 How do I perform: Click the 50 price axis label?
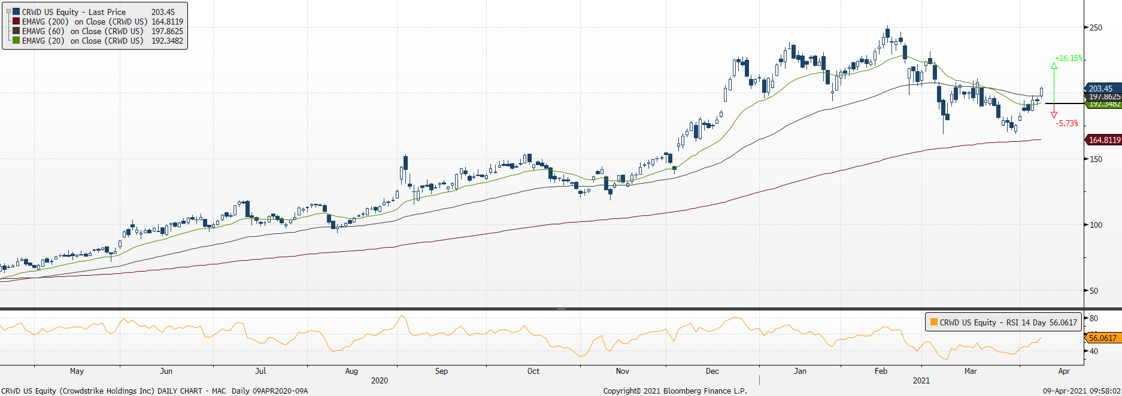(1094, 291)
